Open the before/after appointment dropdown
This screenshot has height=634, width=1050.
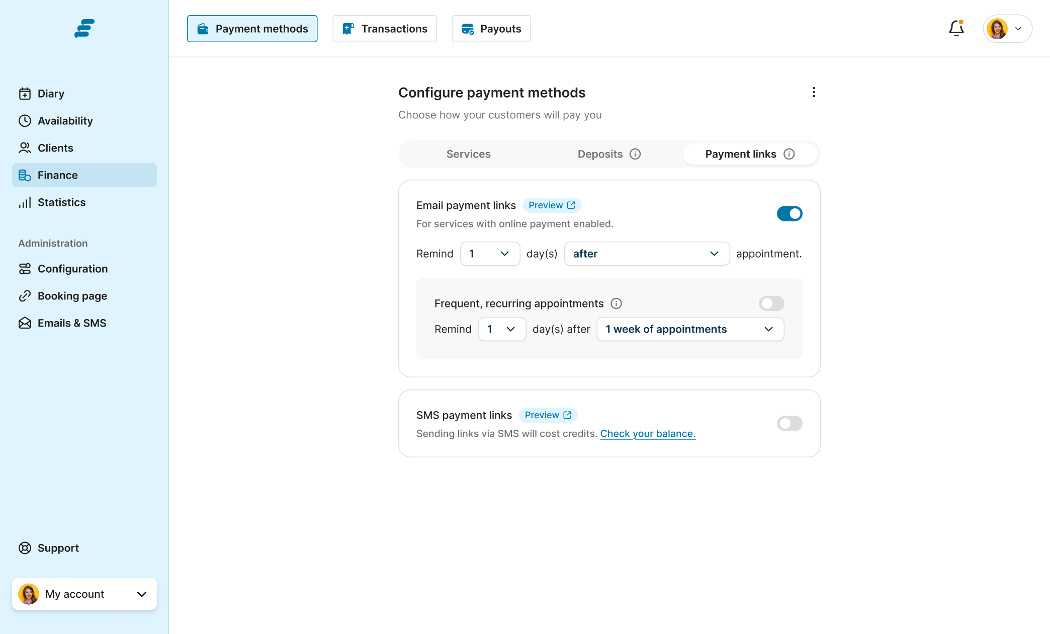point(647,254)
